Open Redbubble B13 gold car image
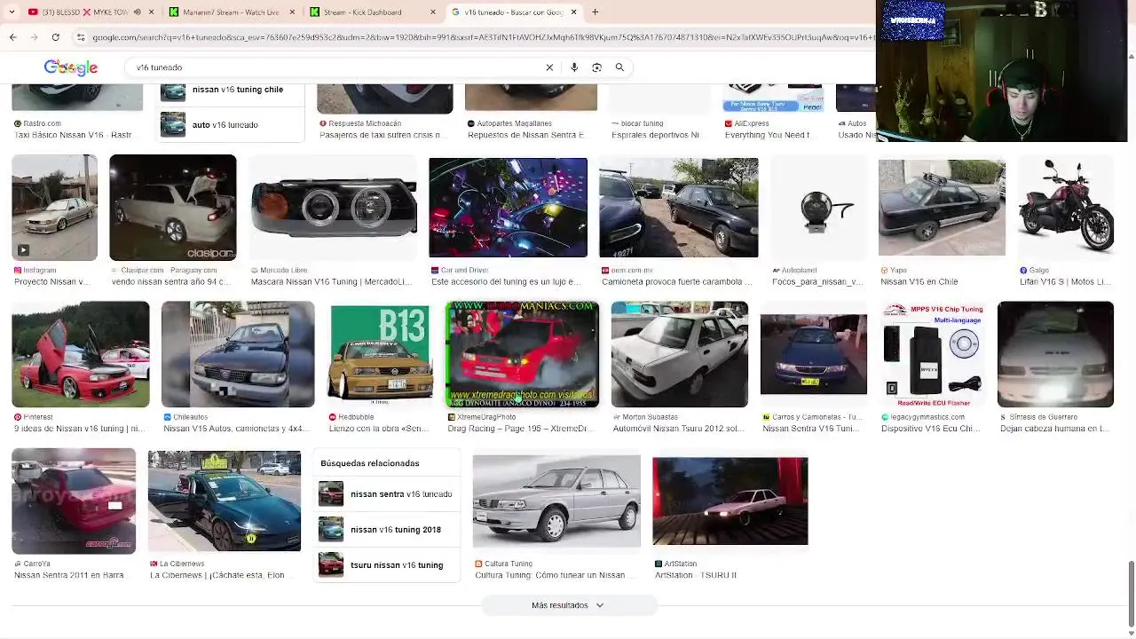Image resolution: width=1136 pixels, height=639 pixels. click(380, 354)
